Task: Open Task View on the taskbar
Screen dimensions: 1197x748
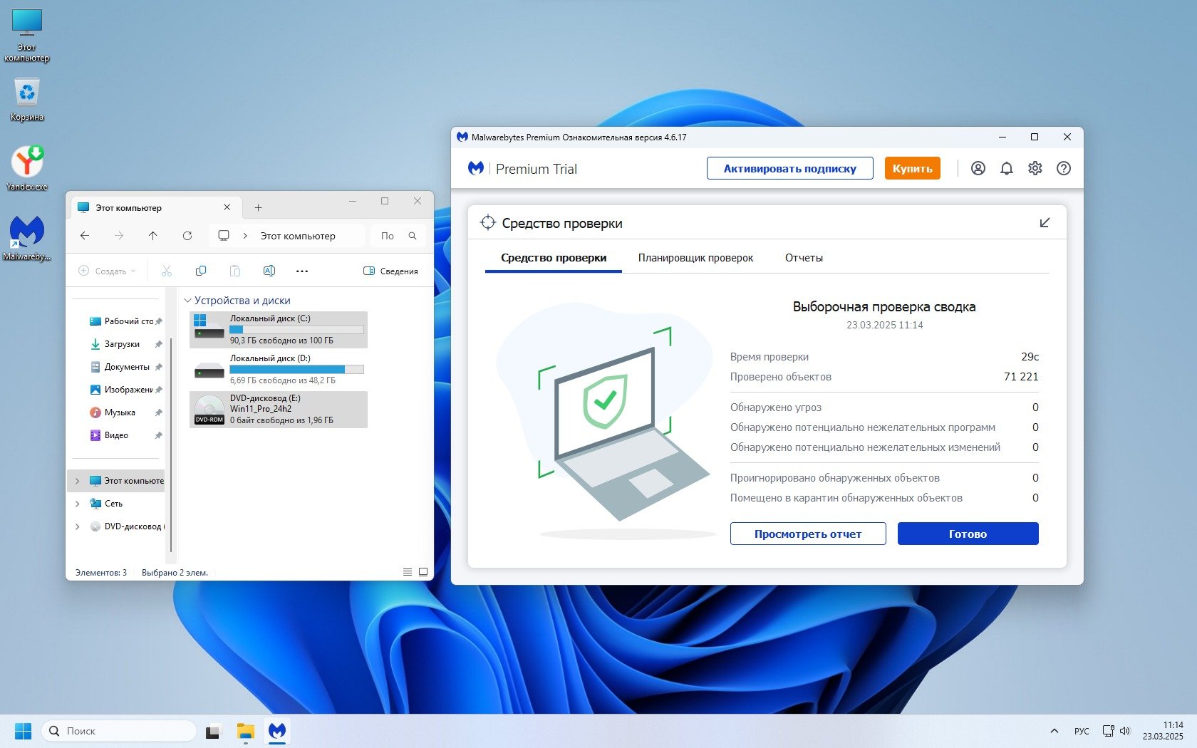Action: (x=212, y=731)
